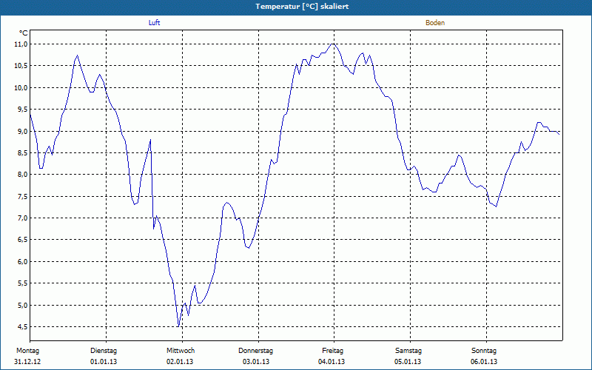Image resolution: width=592 pixels, height=370 pixels.
Task: Click the curve's 4,5 minimum near Mittwoch
Action: [x=178, y=326]
